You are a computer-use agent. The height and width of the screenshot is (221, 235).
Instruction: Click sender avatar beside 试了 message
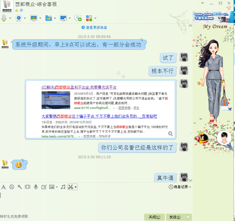[x=184, y=57]
